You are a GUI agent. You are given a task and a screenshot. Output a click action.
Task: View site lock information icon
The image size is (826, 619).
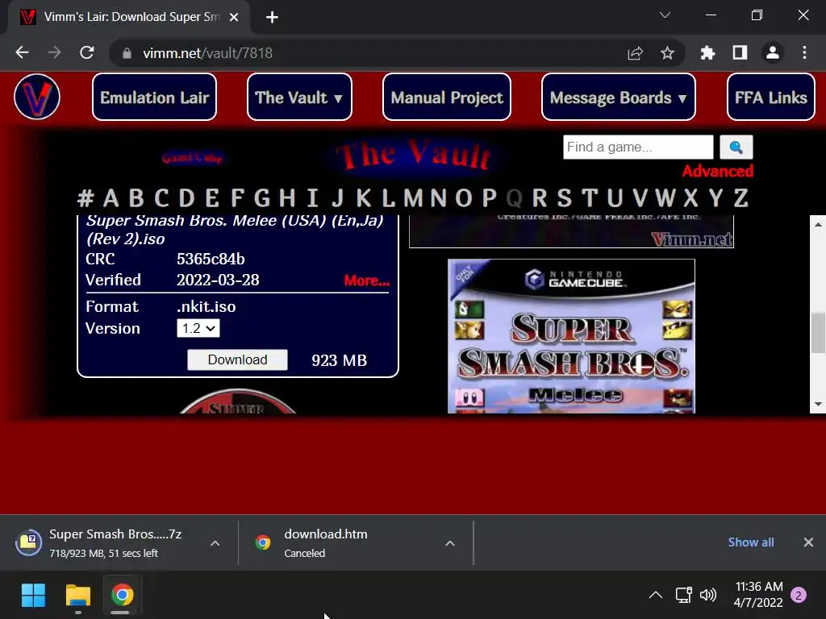click(x=127, y=53)
